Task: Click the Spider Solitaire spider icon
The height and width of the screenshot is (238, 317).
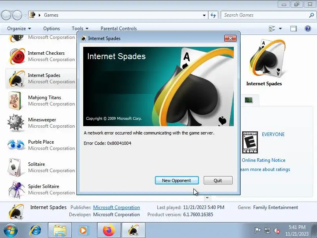Action: [x=16, y=190]
